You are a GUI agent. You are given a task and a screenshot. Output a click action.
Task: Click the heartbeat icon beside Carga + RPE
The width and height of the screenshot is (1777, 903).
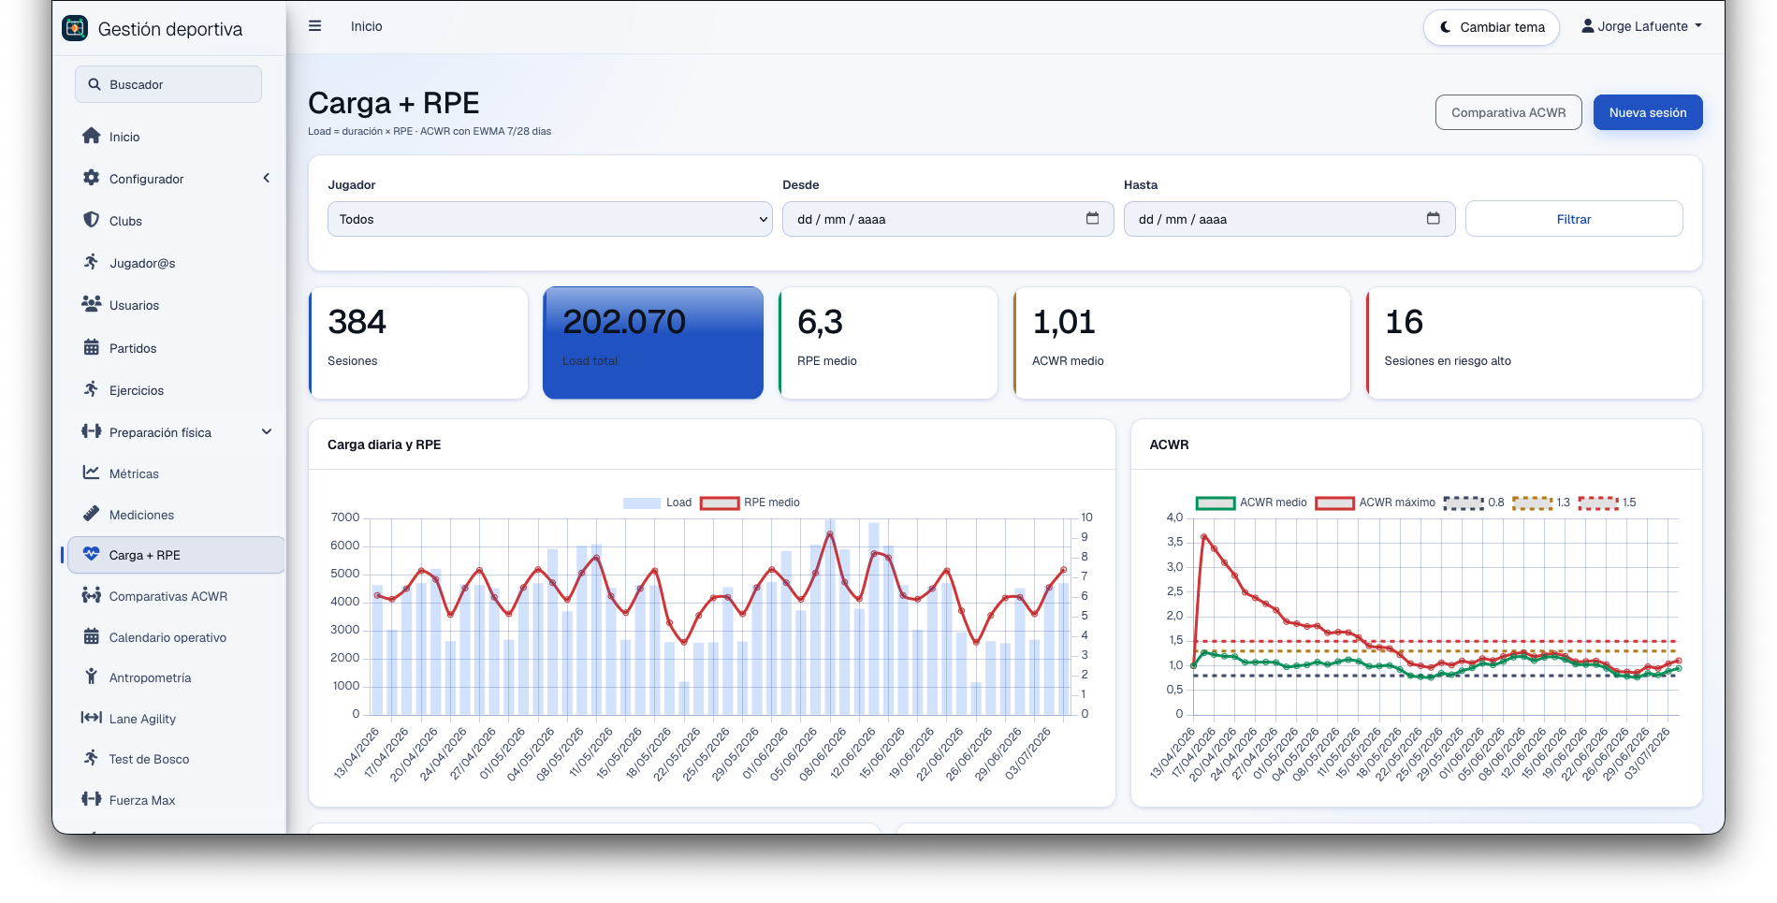[91, 554]
